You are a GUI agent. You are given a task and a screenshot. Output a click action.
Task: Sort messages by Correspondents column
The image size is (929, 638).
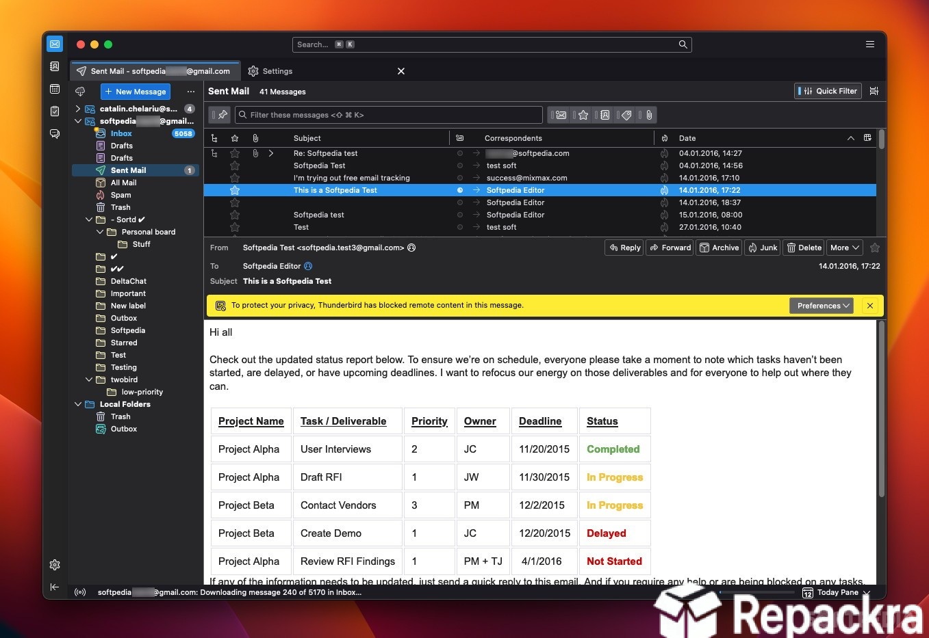[x=513, y=138]
